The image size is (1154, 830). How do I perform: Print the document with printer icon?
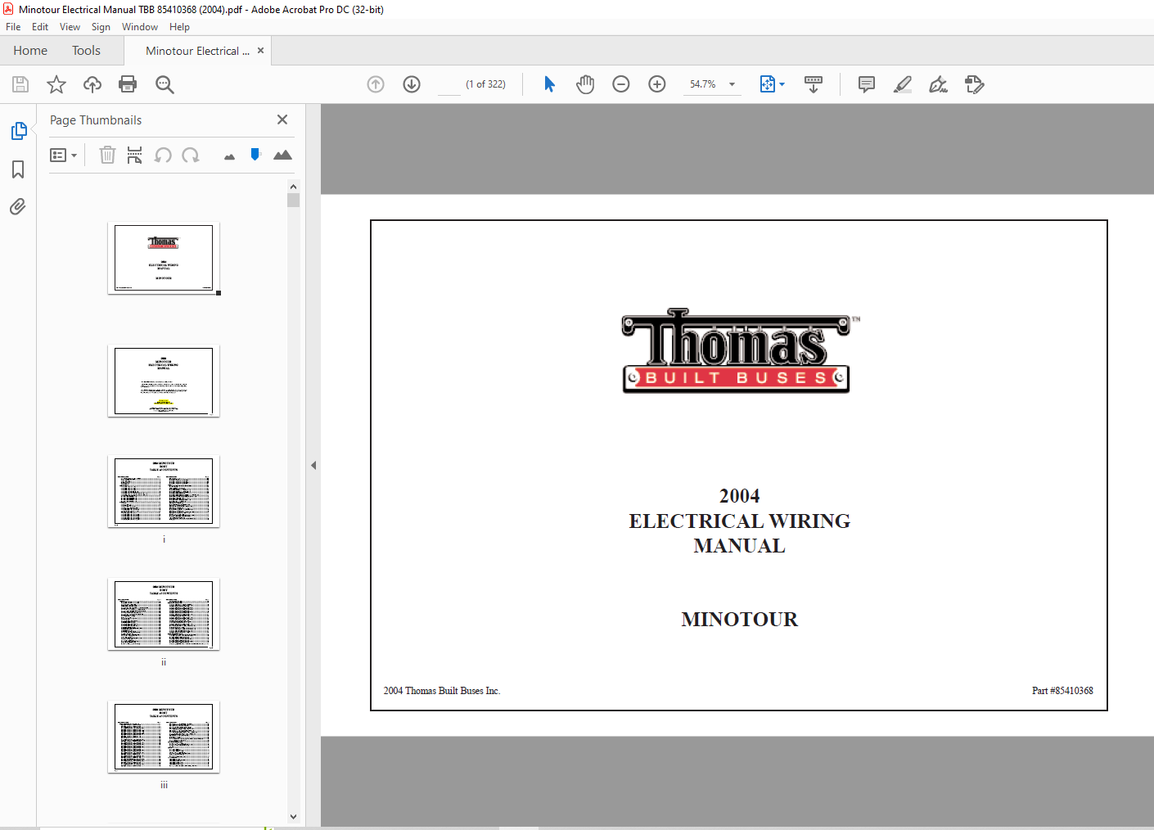click(x=128, y=84)
